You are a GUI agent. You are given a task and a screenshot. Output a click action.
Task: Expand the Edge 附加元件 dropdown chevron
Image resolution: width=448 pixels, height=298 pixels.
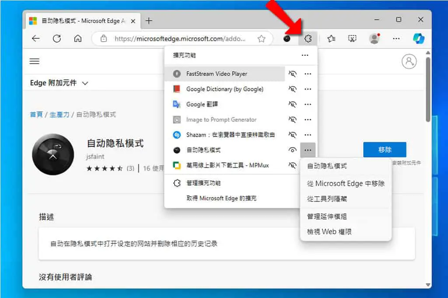click(x=85, y=83)
